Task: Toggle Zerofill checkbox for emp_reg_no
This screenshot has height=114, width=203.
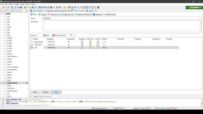Action: (x=98, y=42)
